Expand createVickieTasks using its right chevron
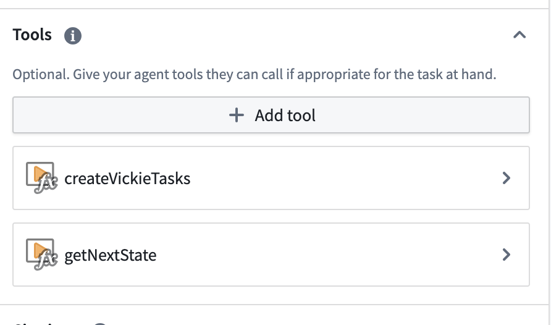Image resolution: width=551 pixels, height=325 pixels. pyautogui.click(x=506, y=178)
